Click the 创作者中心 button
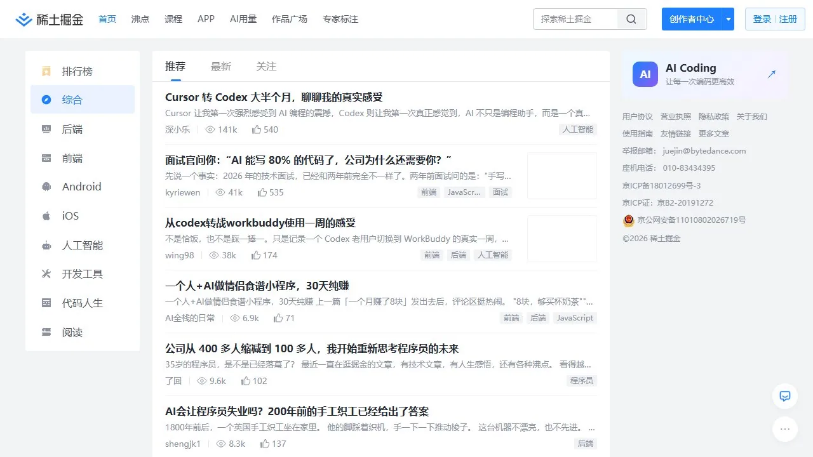This screenshot has height=457, width=813. 692,19
